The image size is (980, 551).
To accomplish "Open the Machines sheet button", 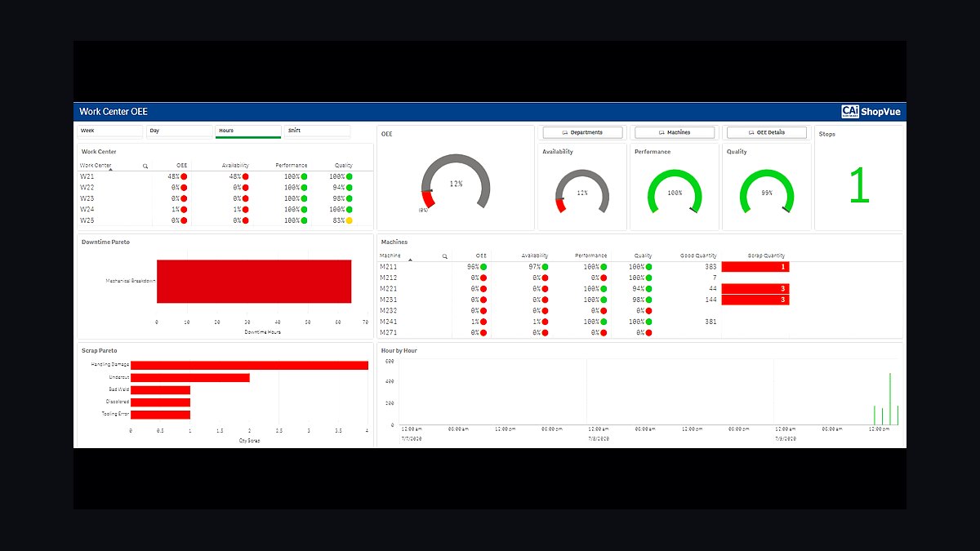I will click(675, 132).
